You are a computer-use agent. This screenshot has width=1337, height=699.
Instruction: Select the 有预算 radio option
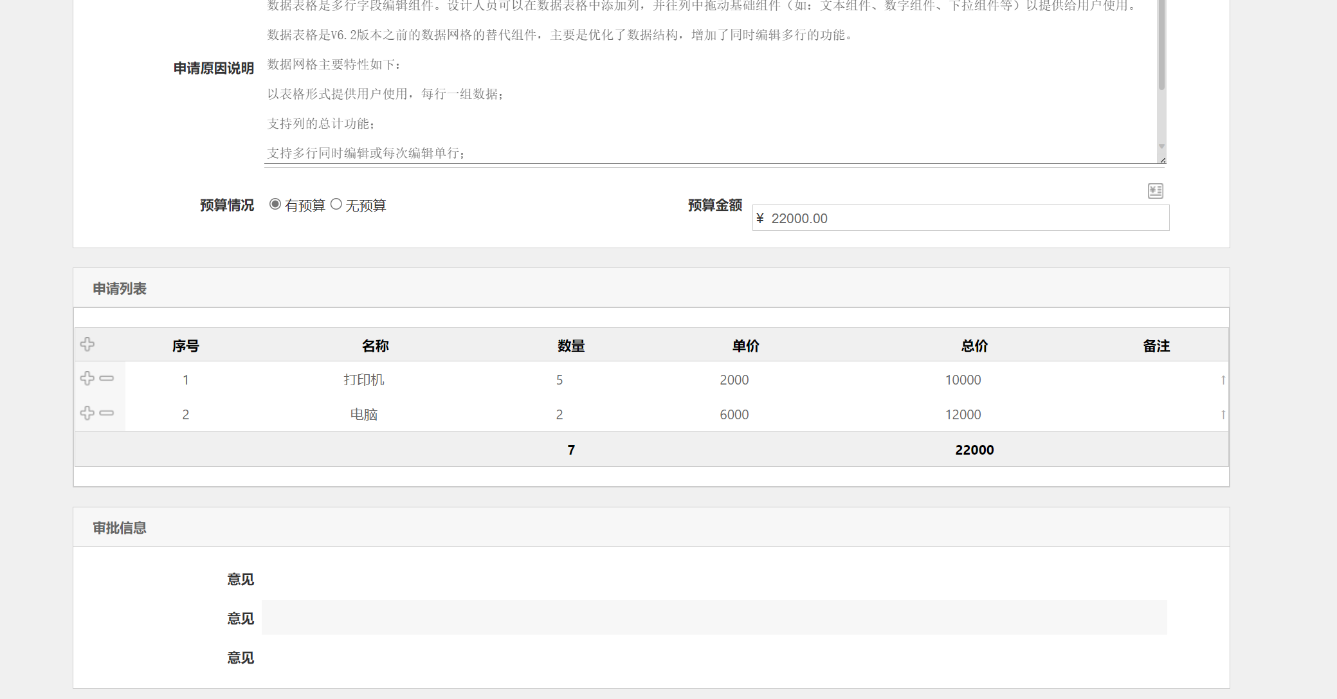point(275,204)
